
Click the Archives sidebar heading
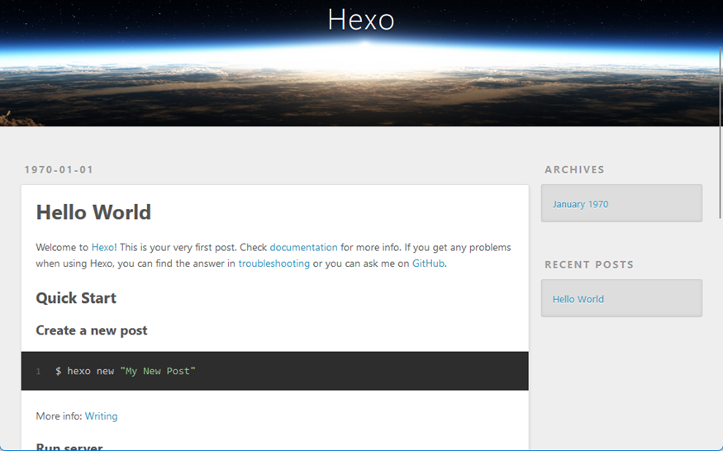pyautogui.click(x=574, y=169)
